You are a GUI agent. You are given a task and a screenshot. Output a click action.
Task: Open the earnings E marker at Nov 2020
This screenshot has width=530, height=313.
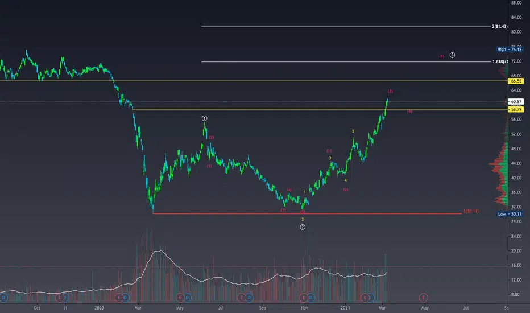click(x=304, y=298)
